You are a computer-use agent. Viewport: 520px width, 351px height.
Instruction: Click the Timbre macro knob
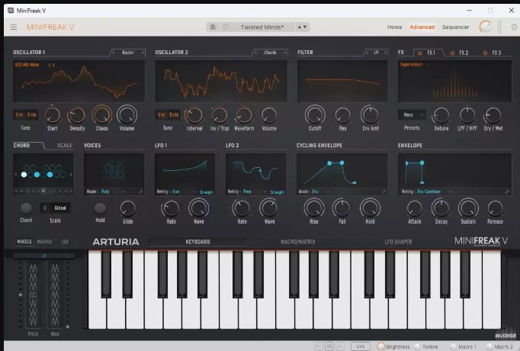click(418, 346)
